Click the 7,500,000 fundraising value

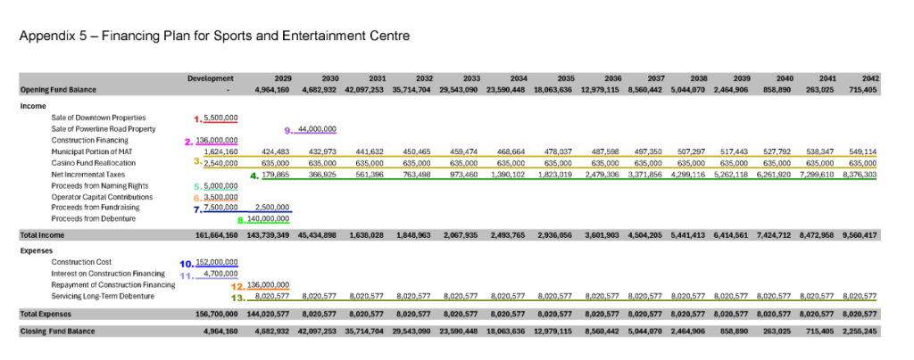220,207
